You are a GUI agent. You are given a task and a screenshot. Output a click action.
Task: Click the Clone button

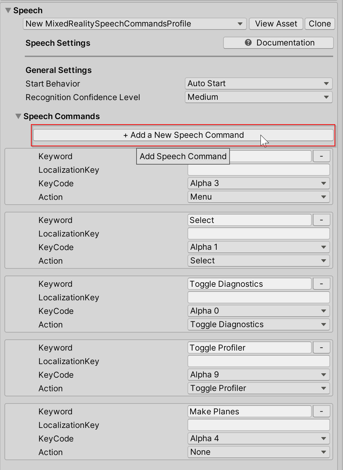click(320, 24)
